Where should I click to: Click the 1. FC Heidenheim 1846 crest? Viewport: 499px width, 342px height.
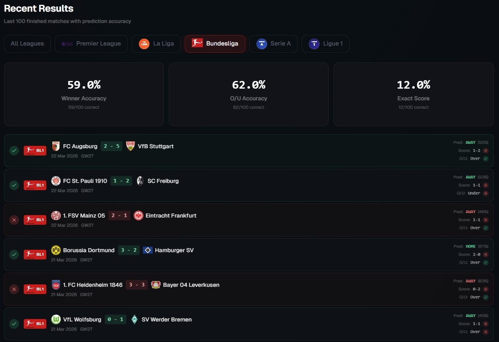click(x=56, y=285)
